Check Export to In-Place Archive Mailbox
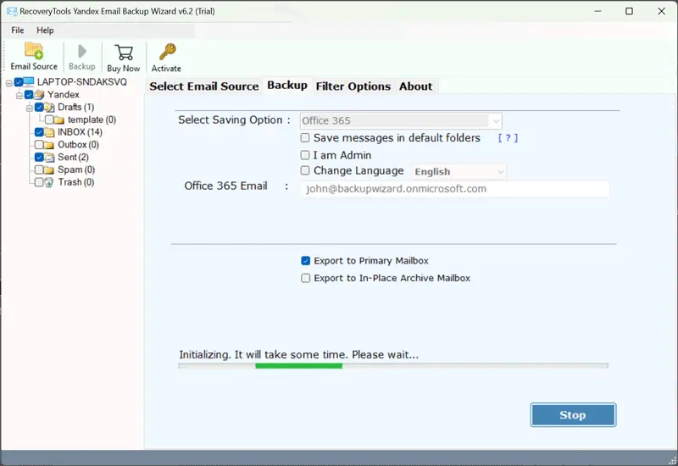The image size is (678, 466). tap(306, 278)
